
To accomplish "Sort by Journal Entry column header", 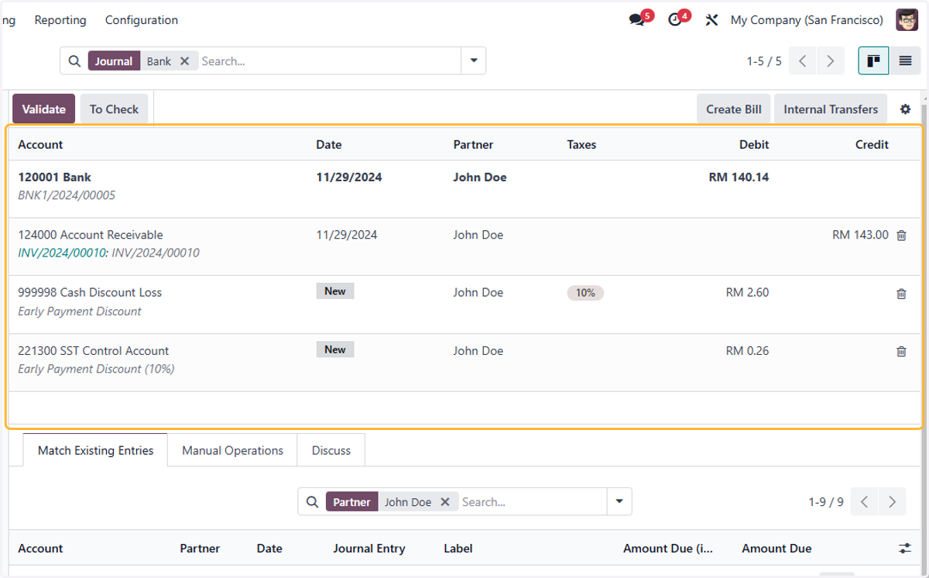I will [369, 549].
